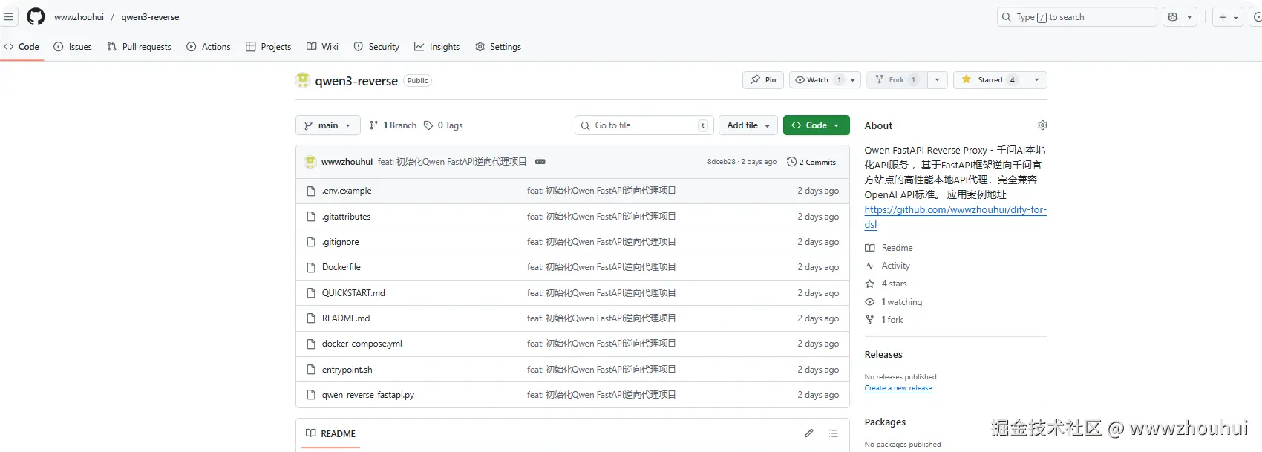The height and width of the screenshot is (452, 1262).
Task: Switch to the Pull requests tab
Action: coord(139,46)
